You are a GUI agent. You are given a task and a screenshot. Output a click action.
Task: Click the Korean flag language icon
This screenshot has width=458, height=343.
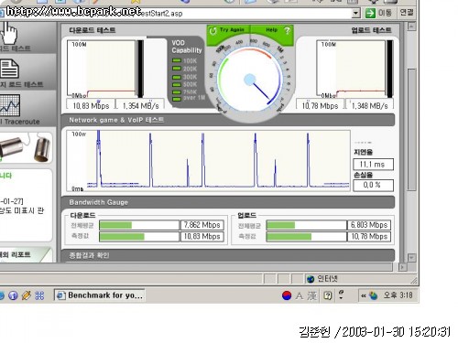[x=287, y=295]
